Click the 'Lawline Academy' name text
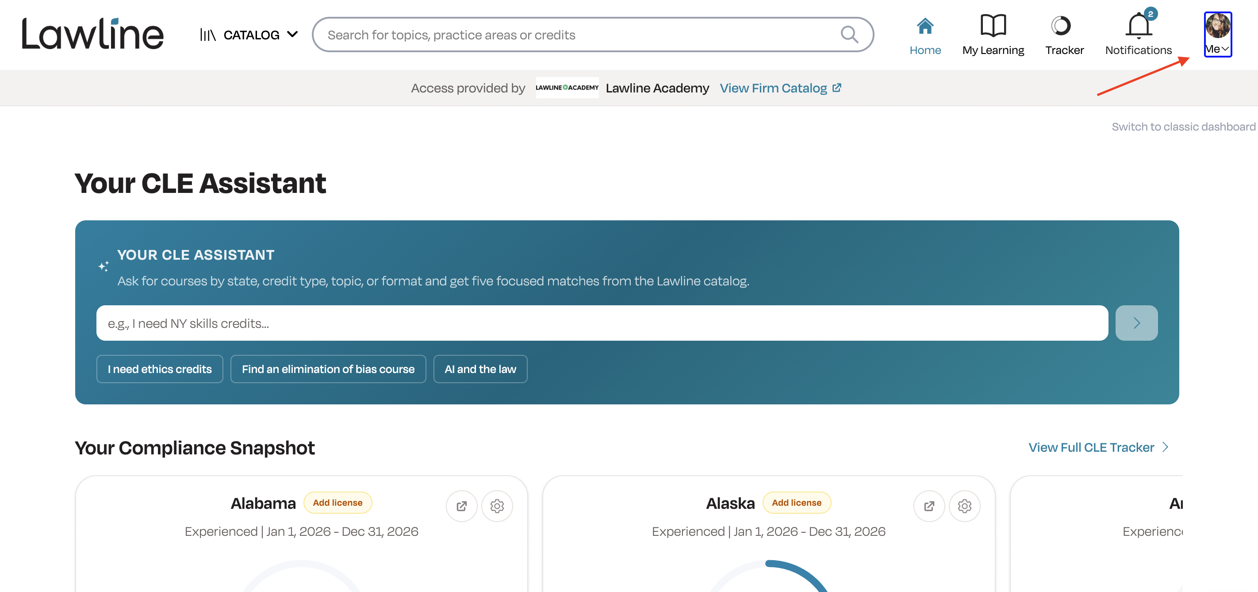Image resolution: width=1258 pixels, height=592 pixels. [x=657, y=88]
